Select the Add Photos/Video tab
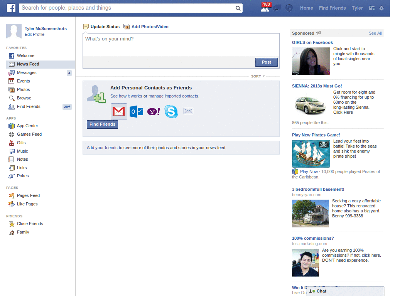This screenshot has height=296, width=395. pos(146,27)
